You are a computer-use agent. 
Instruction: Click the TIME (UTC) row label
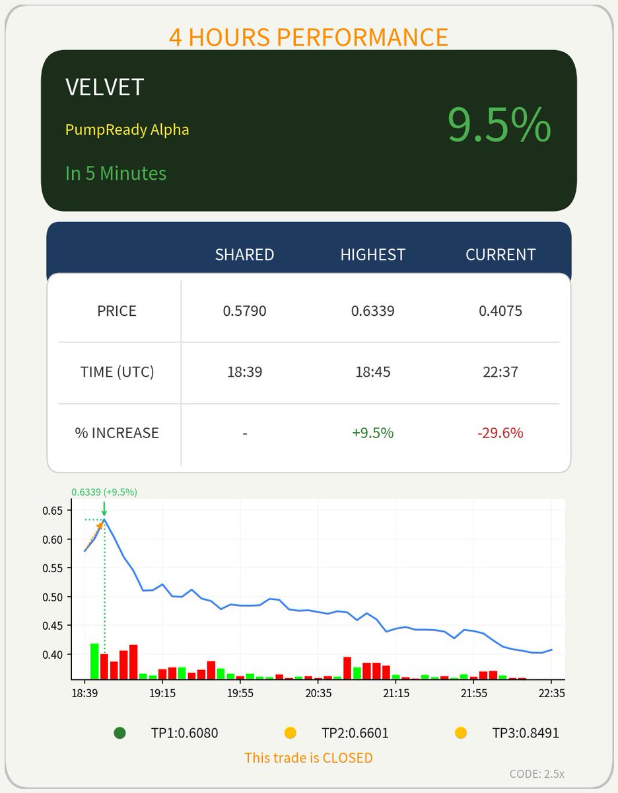click(117, 372)
